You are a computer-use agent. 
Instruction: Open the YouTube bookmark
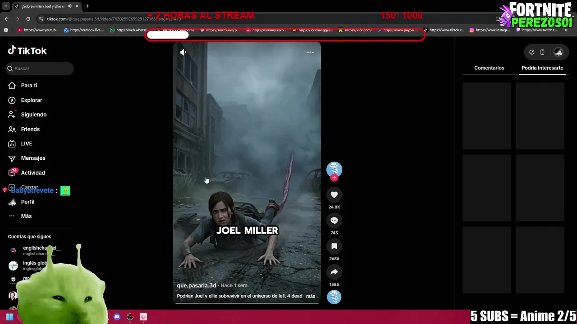click(38, 30)
